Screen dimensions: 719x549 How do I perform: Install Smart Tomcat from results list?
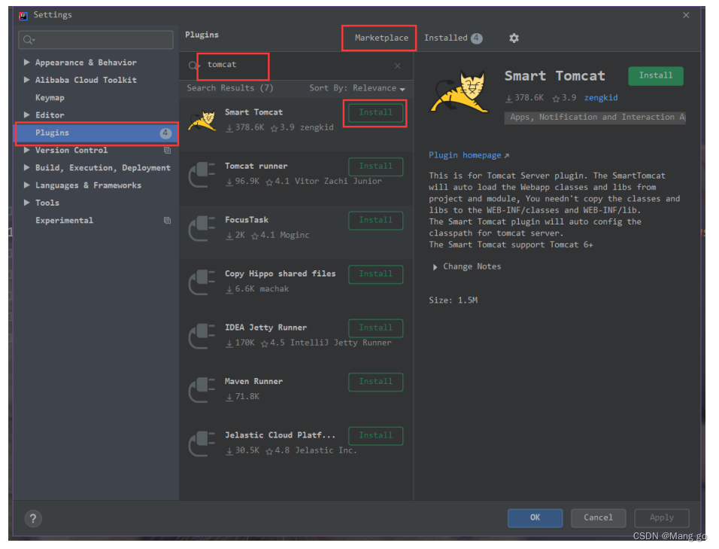pos(375,113)
